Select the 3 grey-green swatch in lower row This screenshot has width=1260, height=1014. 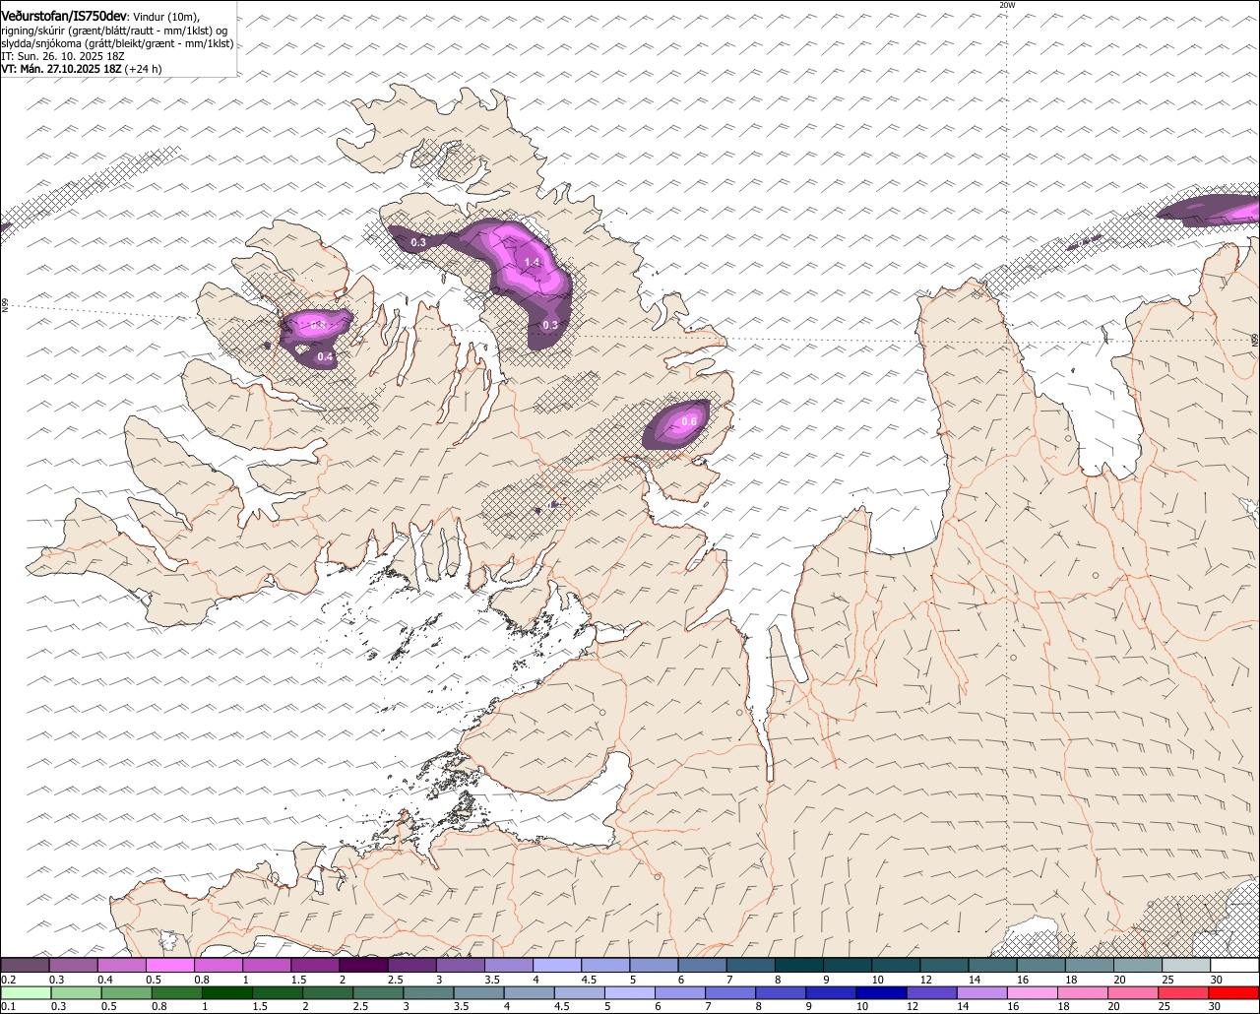click(x=428, y=992)
